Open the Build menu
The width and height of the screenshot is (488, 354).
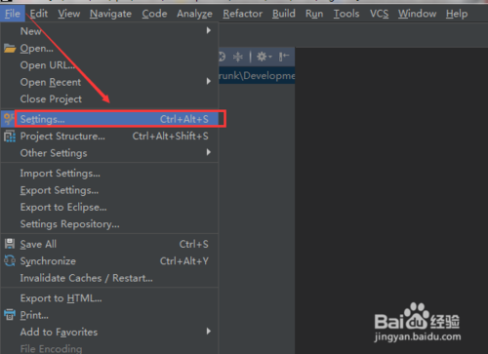click(x=284, y=14)
